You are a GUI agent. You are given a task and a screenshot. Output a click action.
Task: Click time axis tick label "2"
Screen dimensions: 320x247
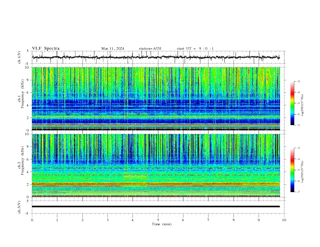coord(82,220)
